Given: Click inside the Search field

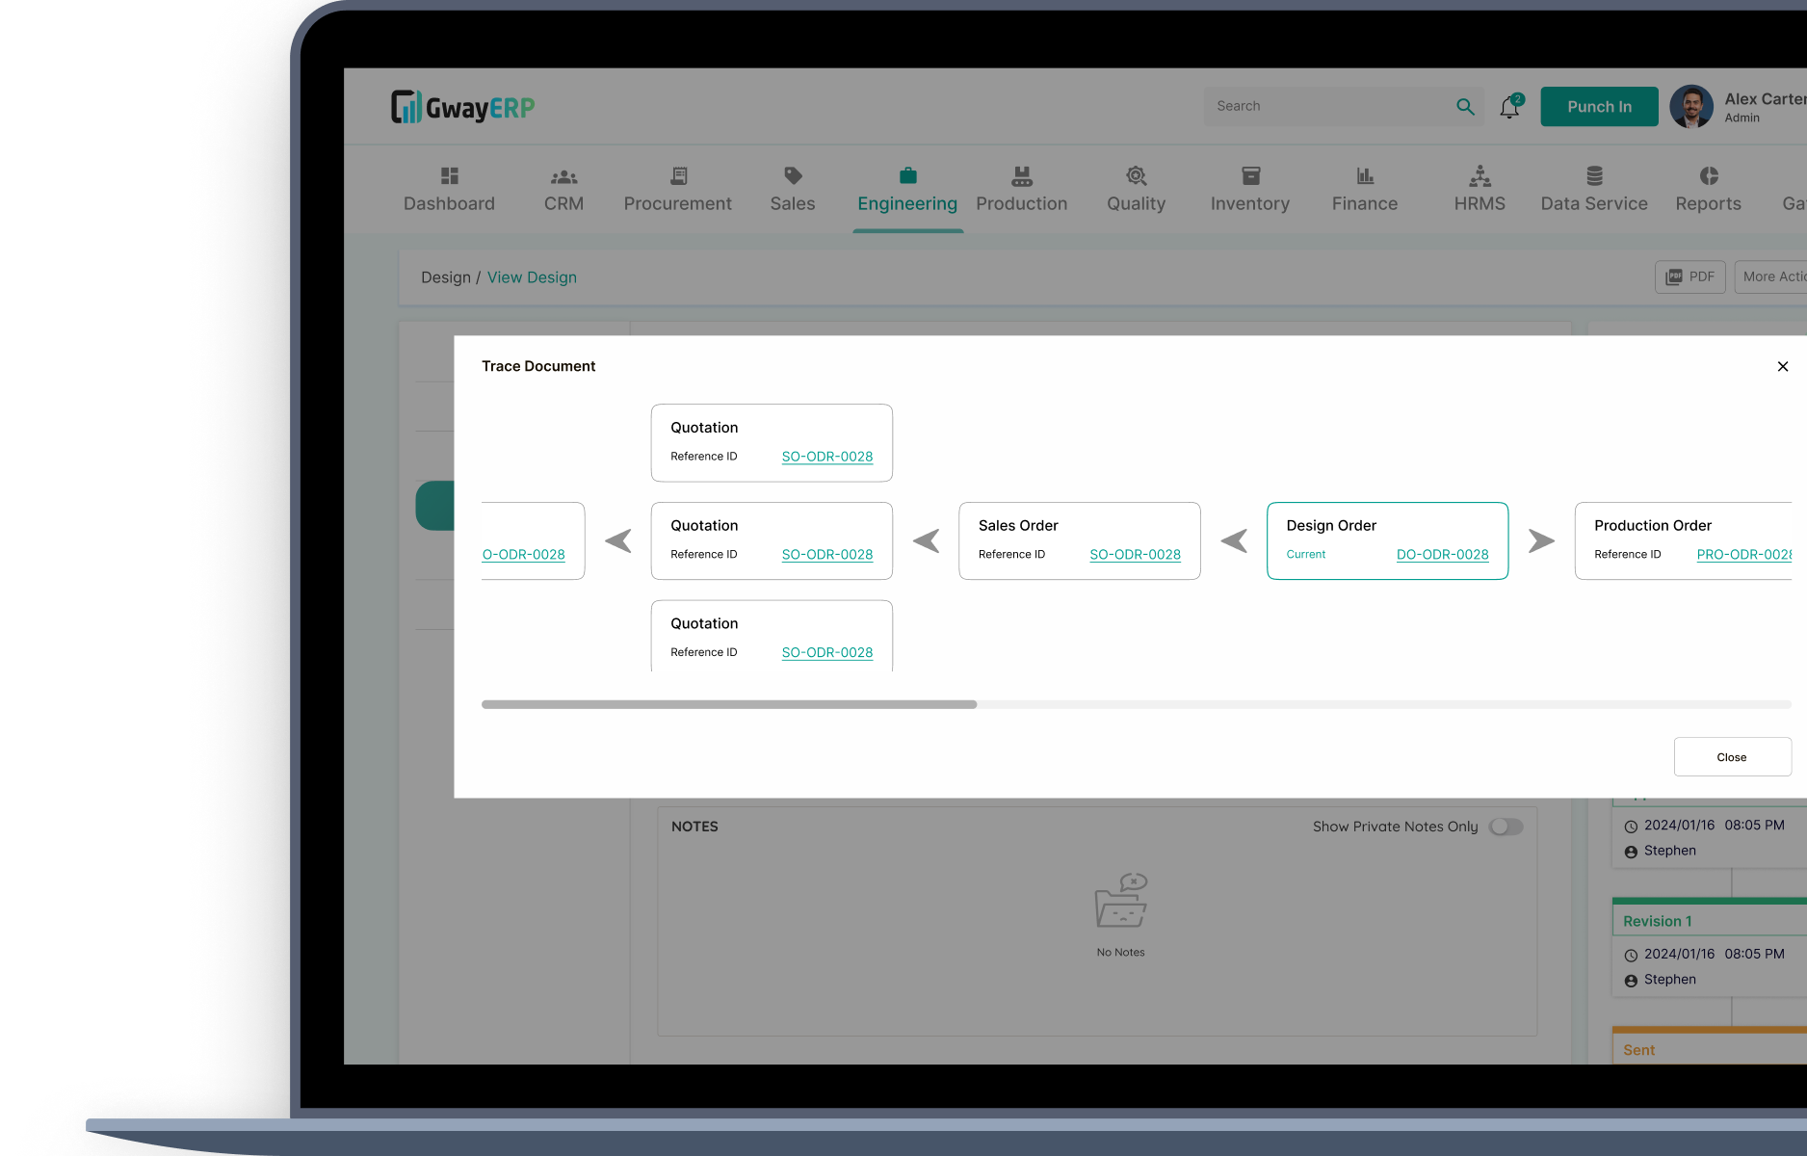Looking at the screenshot, I should coord(1329,106).
